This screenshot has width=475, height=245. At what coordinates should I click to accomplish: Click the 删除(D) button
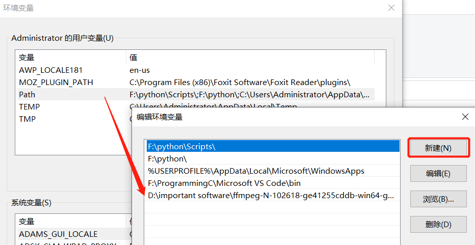438,225
